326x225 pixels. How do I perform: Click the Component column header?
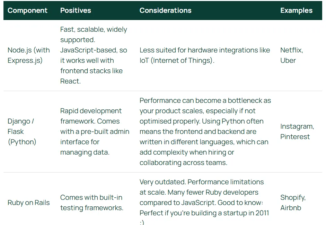[x=27, y=11]
